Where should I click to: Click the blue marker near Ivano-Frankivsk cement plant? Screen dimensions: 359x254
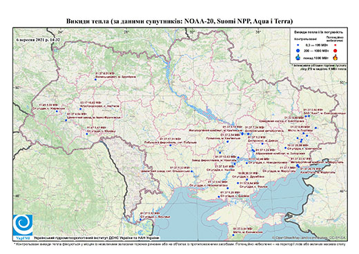tap(66, 120)
